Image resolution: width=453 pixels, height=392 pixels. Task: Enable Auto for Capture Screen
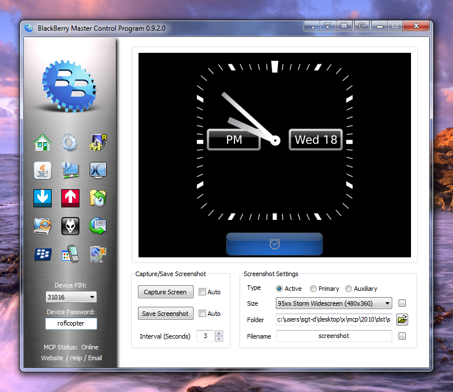203,292
